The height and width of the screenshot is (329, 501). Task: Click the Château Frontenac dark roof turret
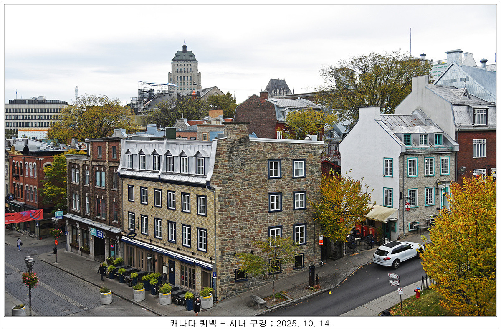tap(278, 87)
